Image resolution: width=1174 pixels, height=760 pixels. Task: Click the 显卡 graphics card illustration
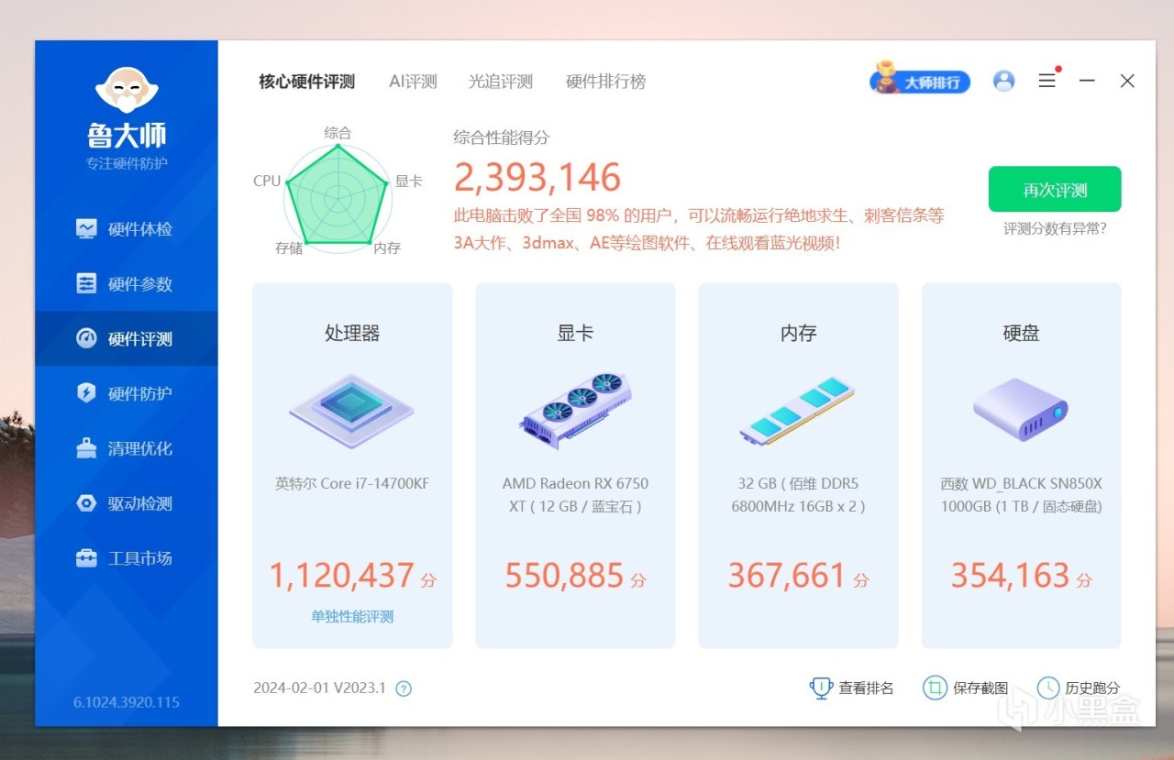pyautogui.click(x=575, y=410)
